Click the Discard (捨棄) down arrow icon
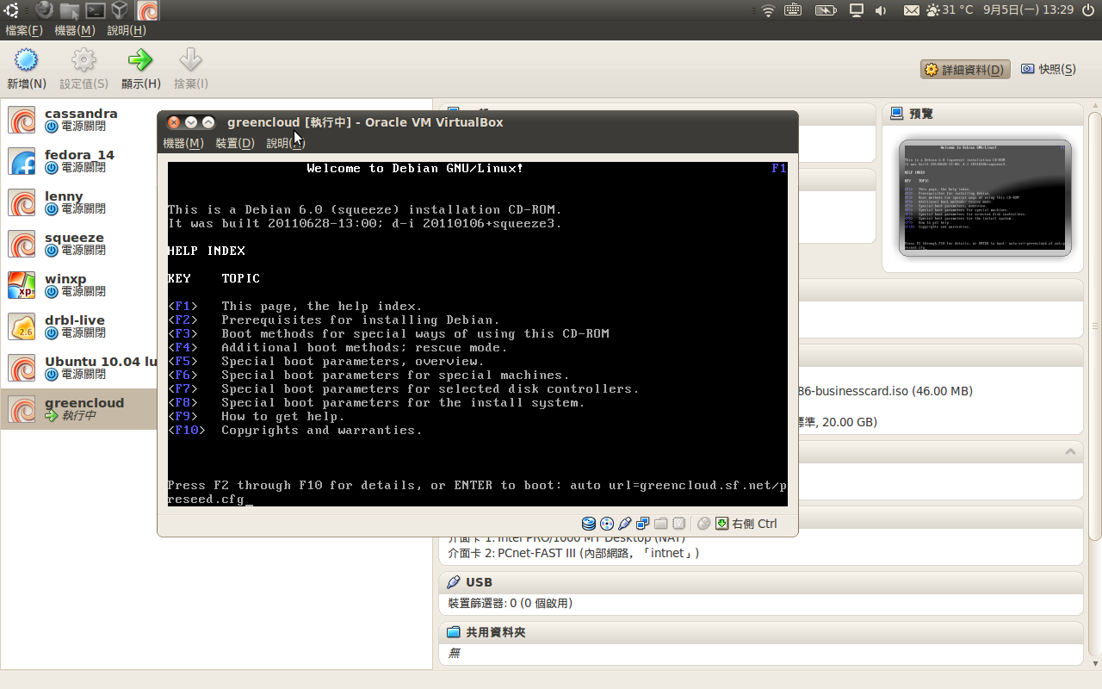This screenshot has width=1102, height=689. (190, 60)
